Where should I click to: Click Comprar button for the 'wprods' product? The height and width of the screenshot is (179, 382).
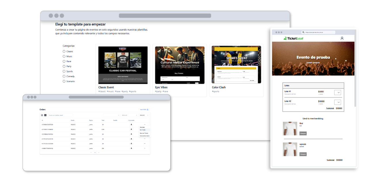pyautogui.click(x=303, y=154)
